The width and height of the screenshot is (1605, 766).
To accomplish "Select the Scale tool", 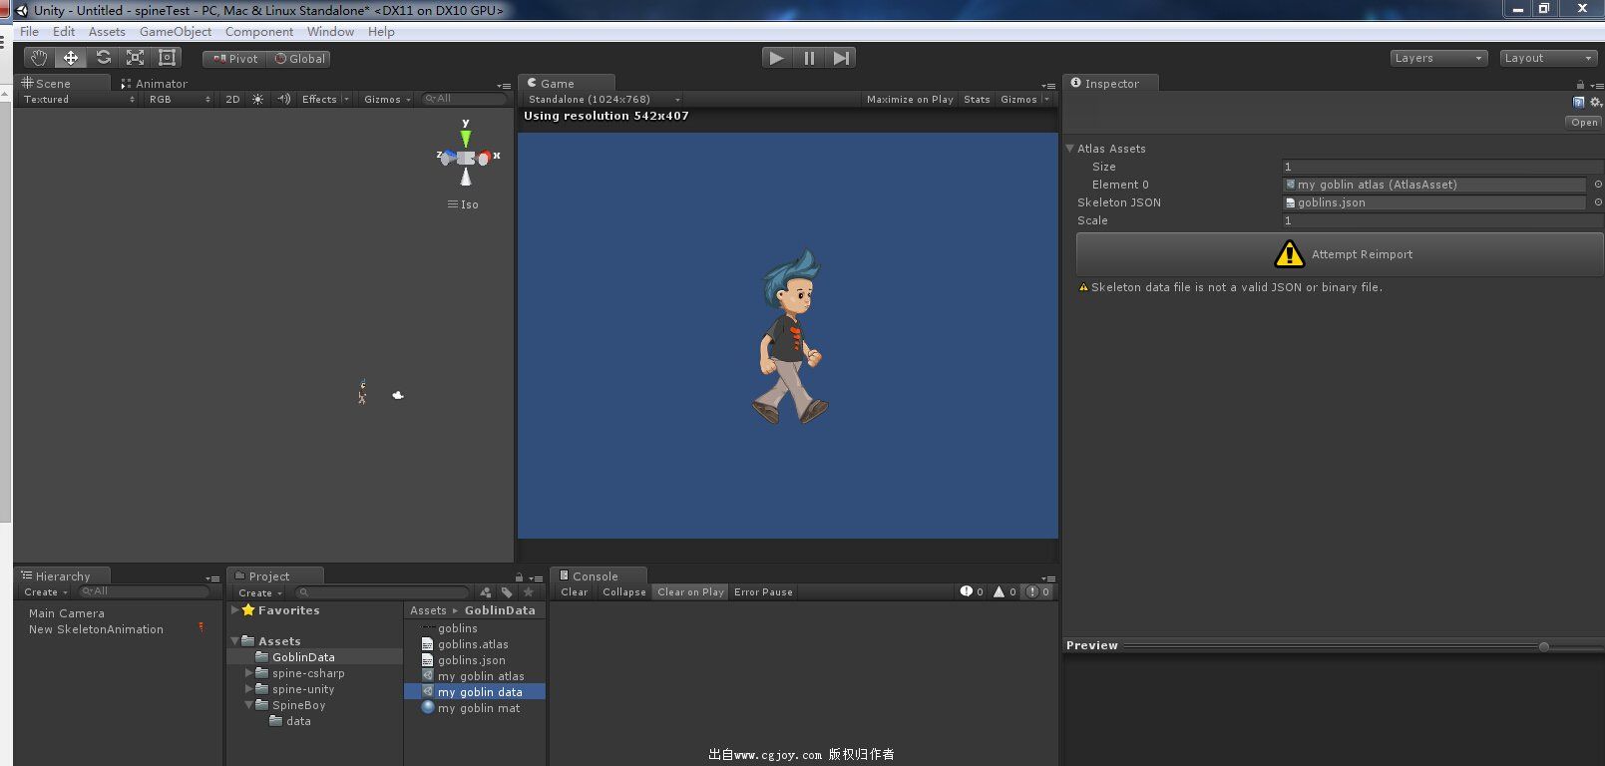I will coord(135,58).
